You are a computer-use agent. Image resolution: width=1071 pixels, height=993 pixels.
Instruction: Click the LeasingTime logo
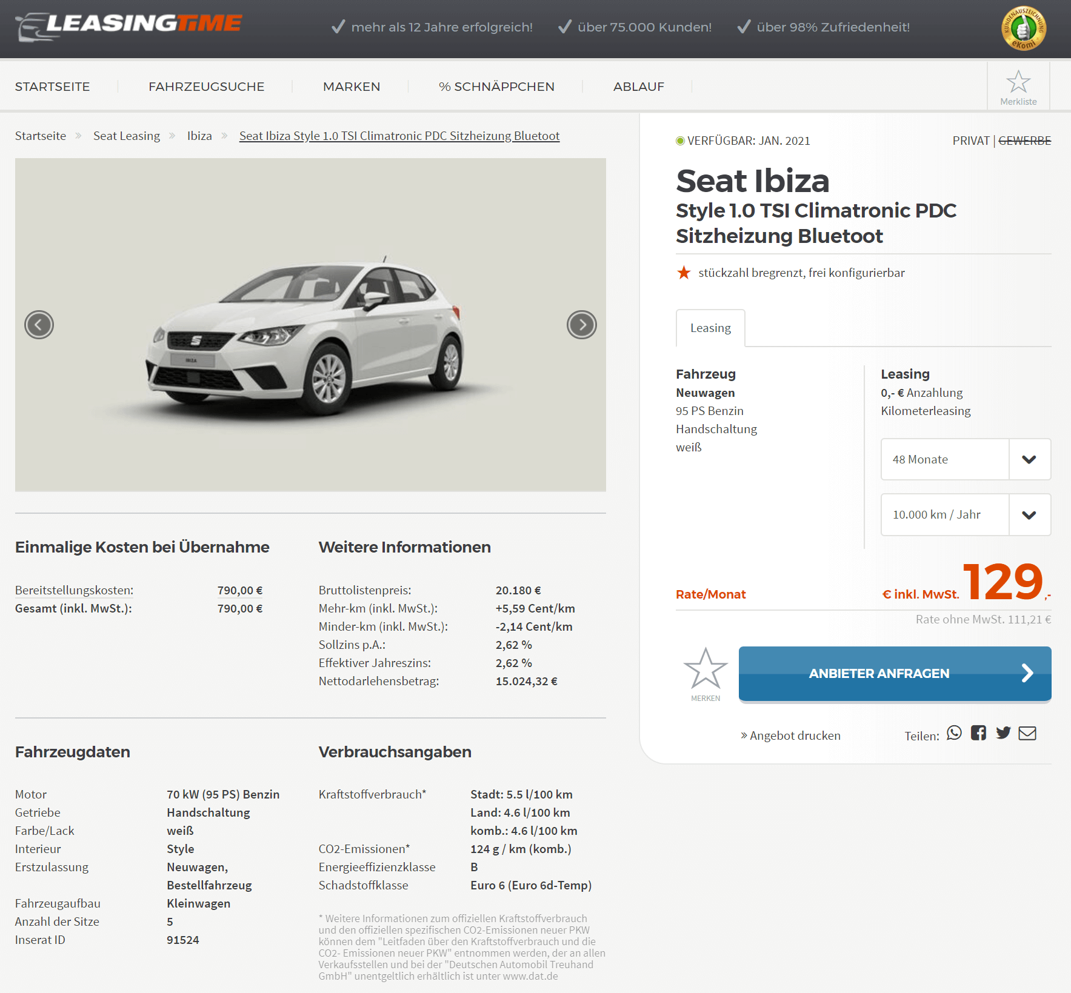128,27
